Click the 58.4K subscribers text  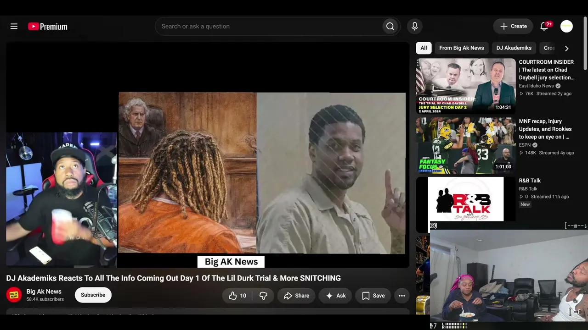45,299
